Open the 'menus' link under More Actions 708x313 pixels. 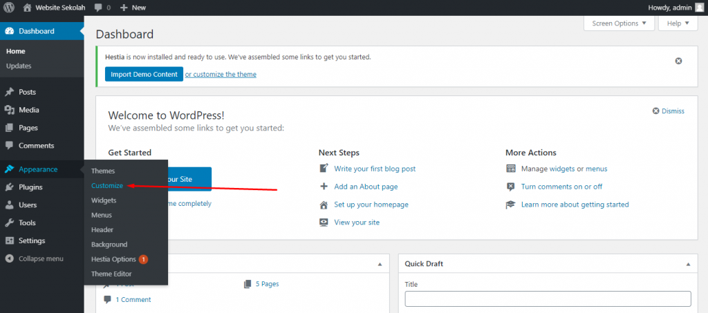click(x=597, y=169)
